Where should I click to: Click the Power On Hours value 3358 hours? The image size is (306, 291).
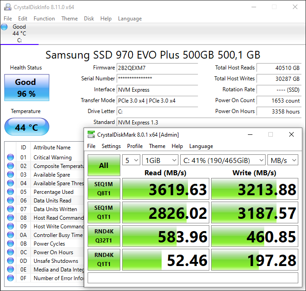279,111
